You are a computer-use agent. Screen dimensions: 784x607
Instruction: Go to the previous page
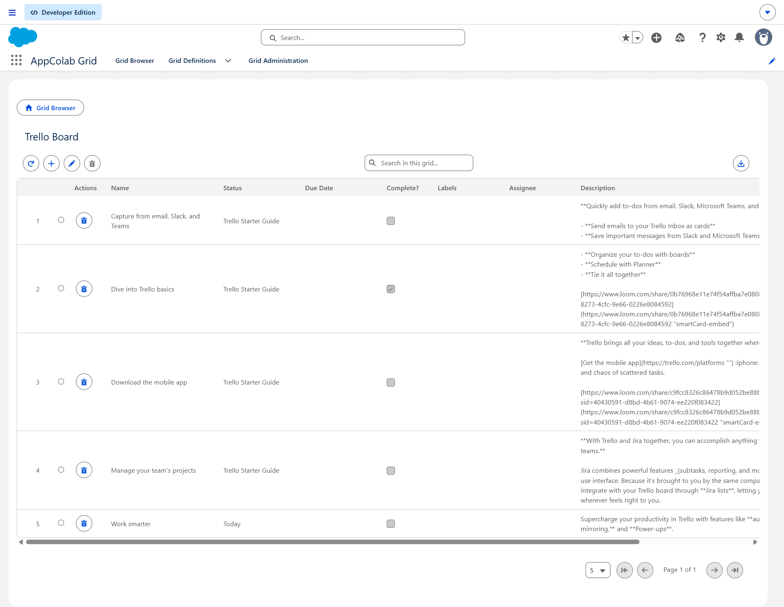pyautogui.click(x=645, y=570)
